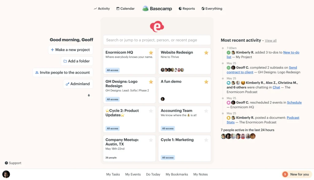Toggle the star on GH Designs: Logo Redesign
The image size is (314, 180).
click(x=151, y=82)
